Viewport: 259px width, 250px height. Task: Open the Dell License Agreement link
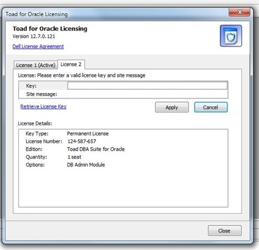[38, 47]
